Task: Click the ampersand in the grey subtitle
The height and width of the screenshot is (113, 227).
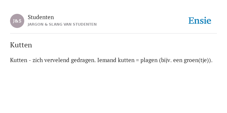Action: coord(46,24)
